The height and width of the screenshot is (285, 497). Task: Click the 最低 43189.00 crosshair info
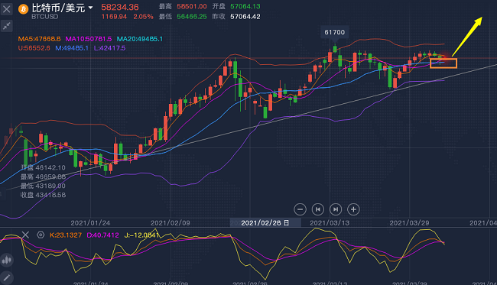tap(43, 186)
